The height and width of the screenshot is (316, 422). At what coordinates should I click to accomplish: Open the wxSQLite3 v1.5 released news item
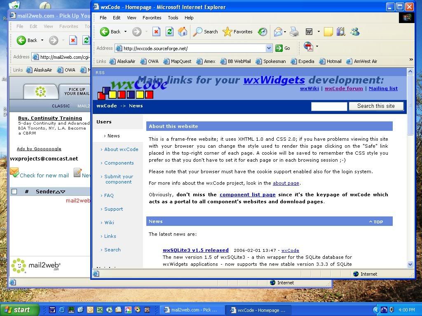pos(196,250)
